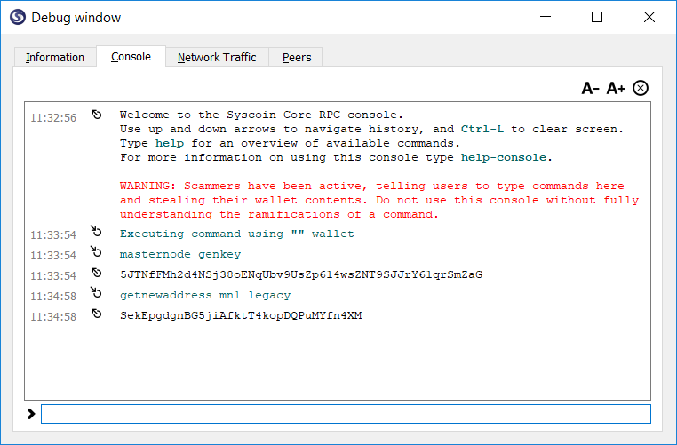Viewport: 677px width, 445px height.
Task: Click the 'masternode genkey' command line
Action: click(x=180, y=254)
